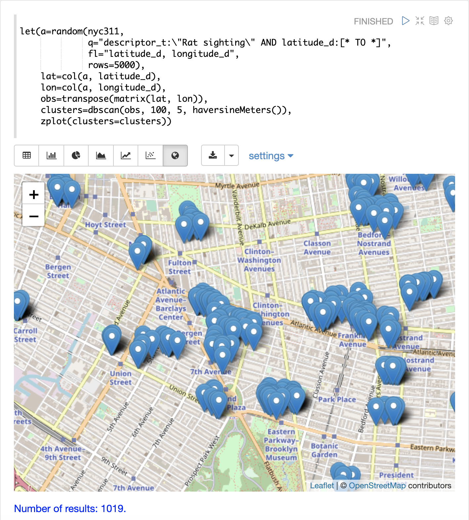
Task: Select bar chart visualization
Action: (51, 155)
